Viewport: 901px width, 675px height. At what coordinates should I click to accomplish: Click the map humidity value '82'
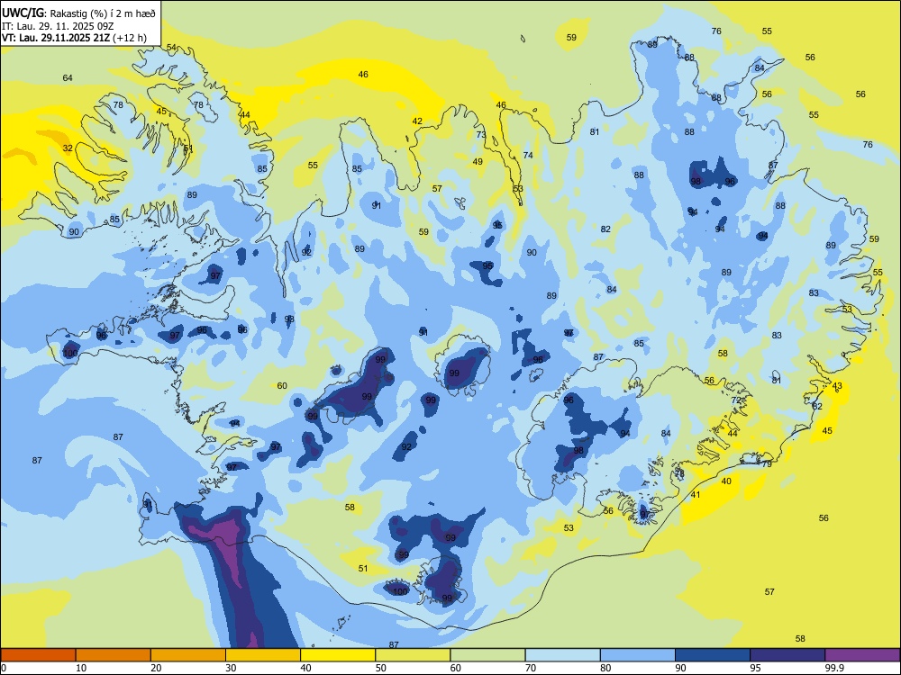click(x=605, y=229)
